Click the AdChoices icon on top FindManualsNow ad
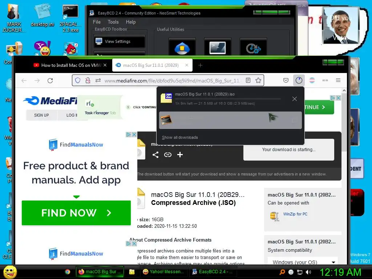 click(128, 134)
